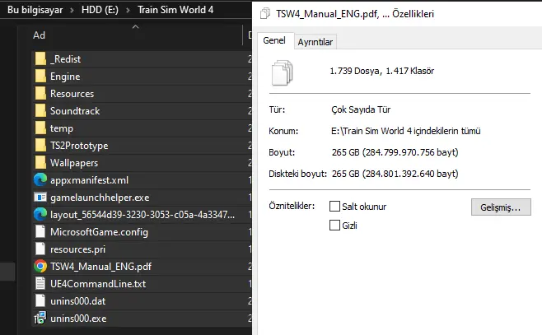542x335 pixels.
Task: Navigate to HDD (E:) in breadcrumb
Action: (100, 10)
